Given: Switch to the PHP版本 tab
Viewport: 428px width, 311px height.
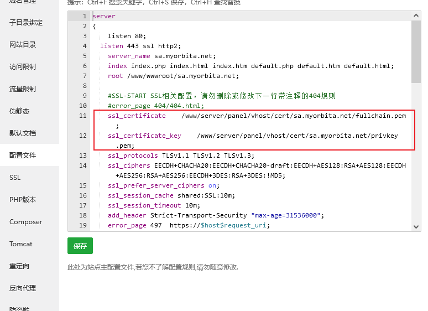Looking at the screenshot, I should click(22, 200).
